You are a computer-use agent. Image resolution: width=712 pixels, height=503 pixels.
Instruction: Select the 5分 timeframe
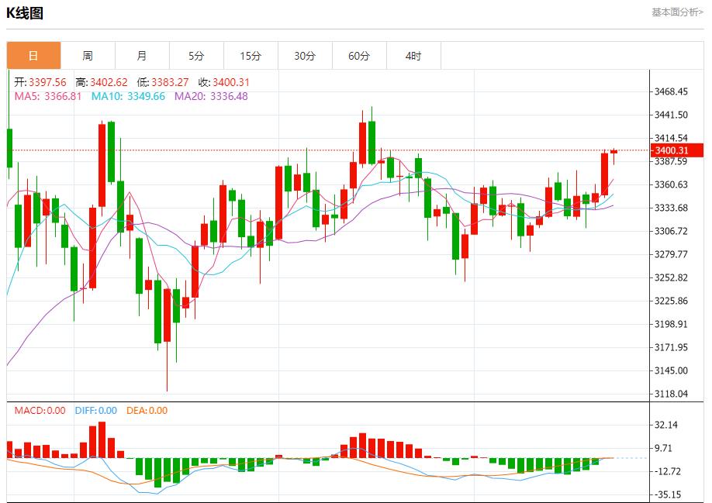(x=198, y=55)
